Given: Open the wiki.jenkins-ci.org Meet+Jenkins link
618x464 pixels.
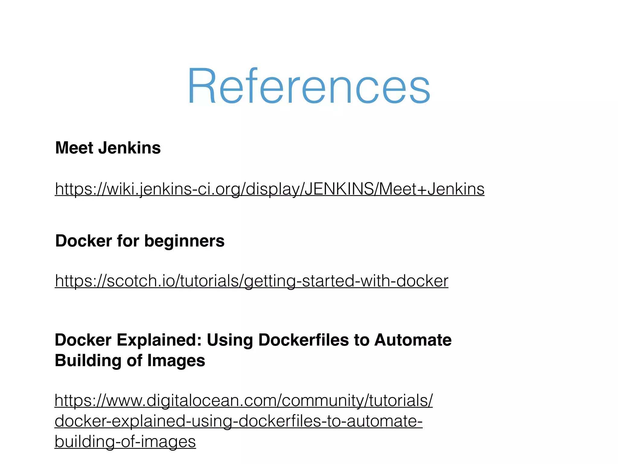Looking at the screenshot, I should point(269,189).
